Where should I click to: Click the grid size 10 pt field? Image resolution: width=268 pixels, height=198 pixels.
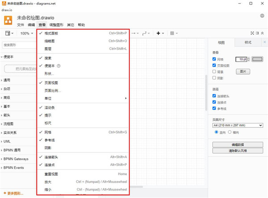(x=241, y=59)
